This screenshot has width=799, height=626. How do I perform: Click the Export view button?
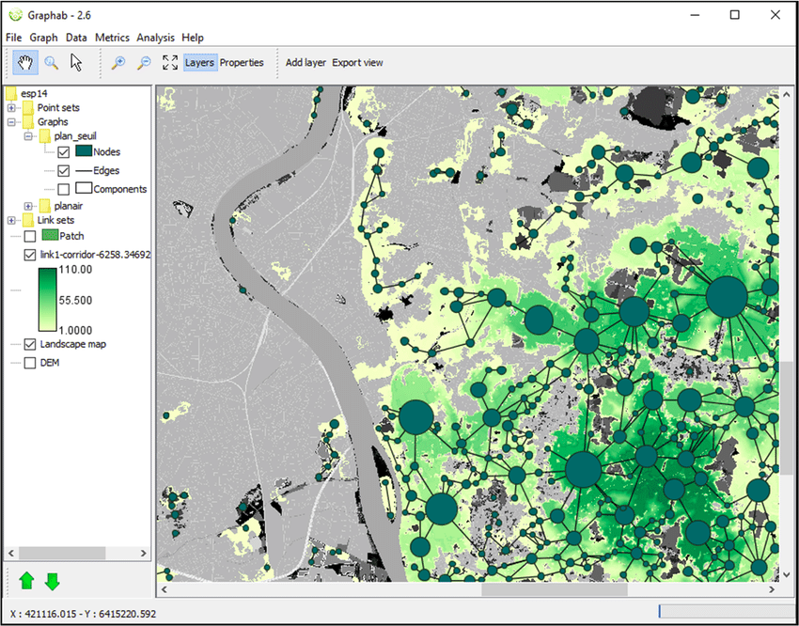tap(357, 63)
